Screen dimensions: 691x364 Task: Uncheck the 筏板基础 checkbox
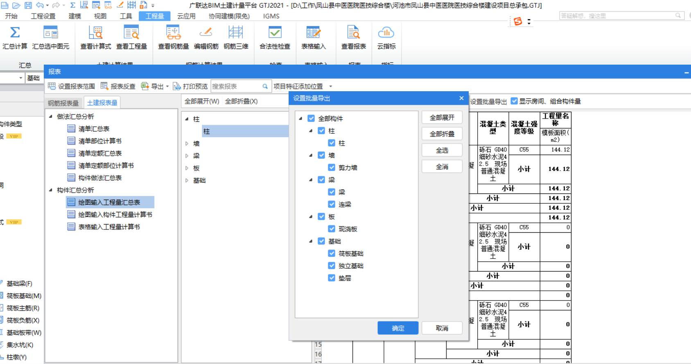(x=332, y=253)
